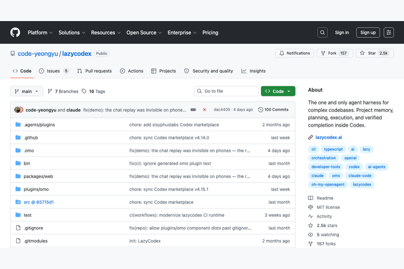Open the main branch selector dropdown

(26, 91)
